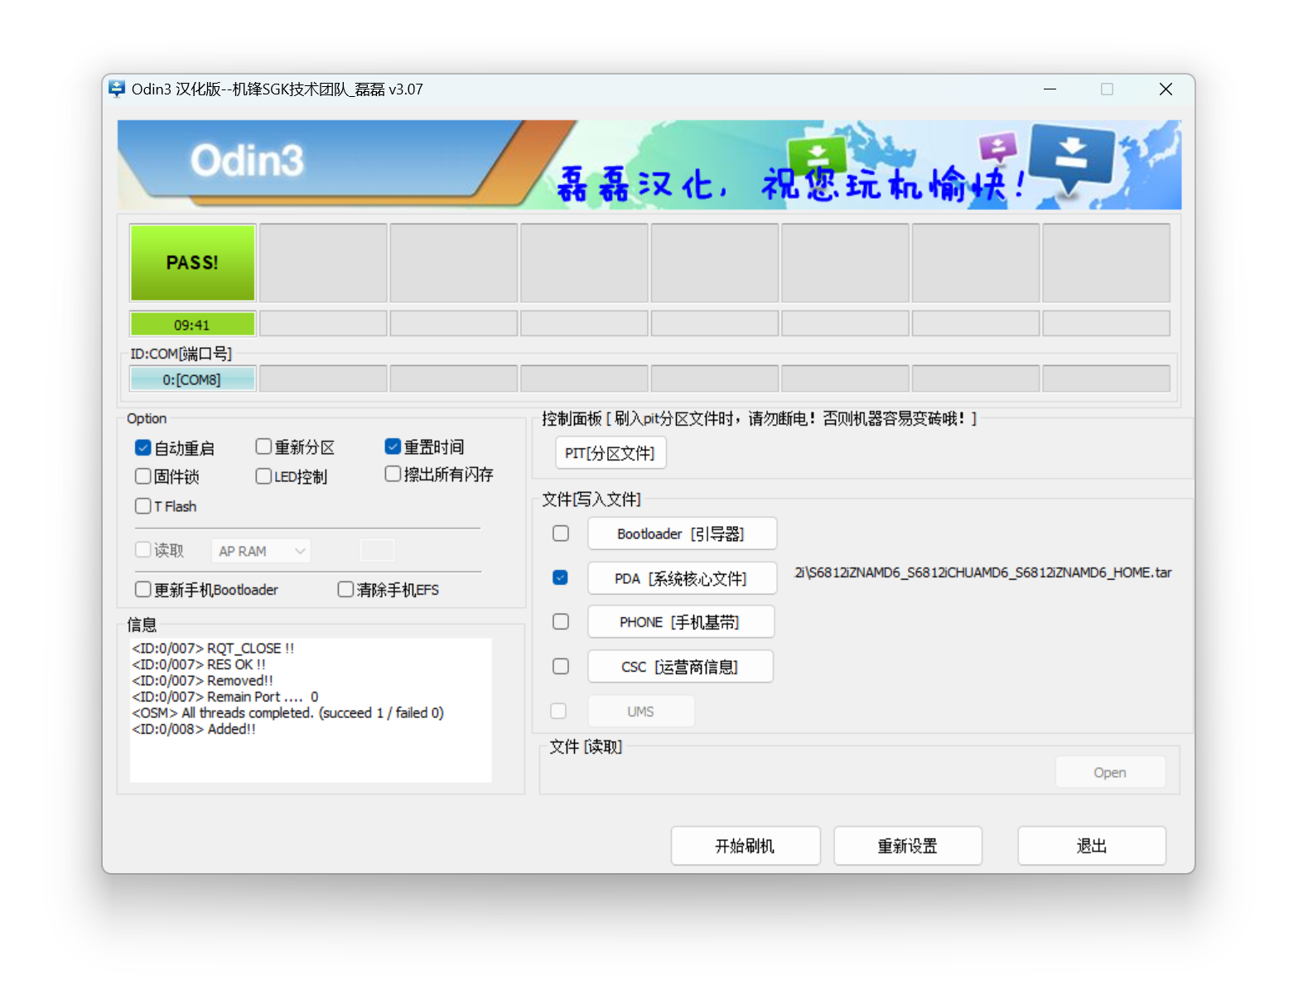Click the green download bubble icon in banner
The height and width of the screenshot is (999, 1308).
tap(817, 155)
